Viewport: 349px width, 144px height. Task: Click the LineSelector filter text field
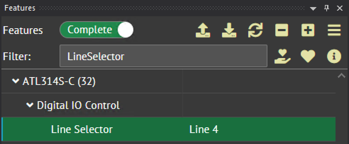coord(163,56)
